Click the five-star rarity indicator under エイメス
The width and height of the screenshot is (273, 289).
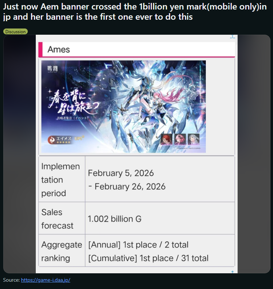tap(63, 142)
